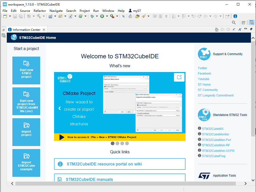Click the Save icon
The image size is (256, 192).
pos(15,16)
